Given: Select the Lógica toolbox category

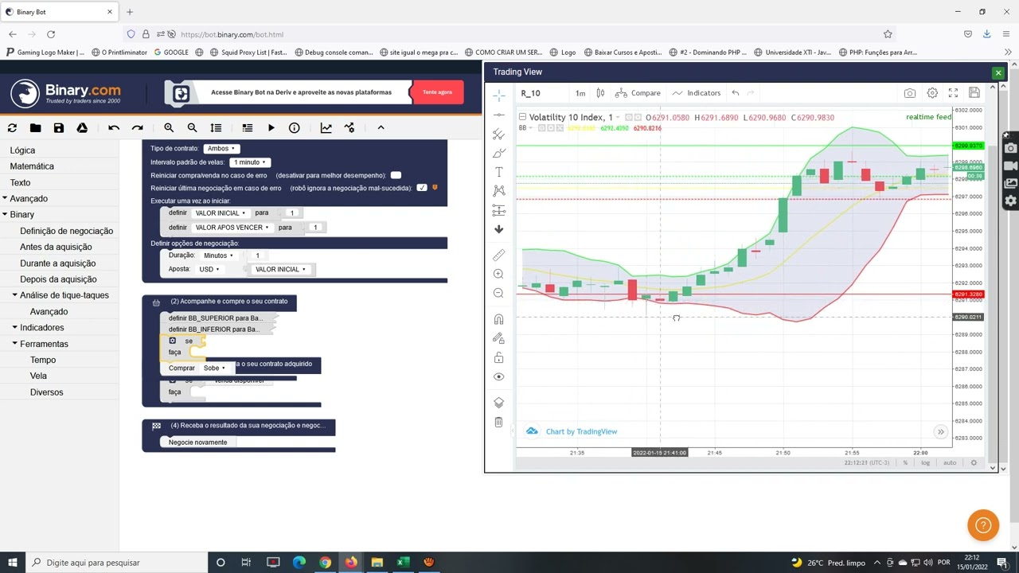Looking at the screenshot, I should pos(22,150).
